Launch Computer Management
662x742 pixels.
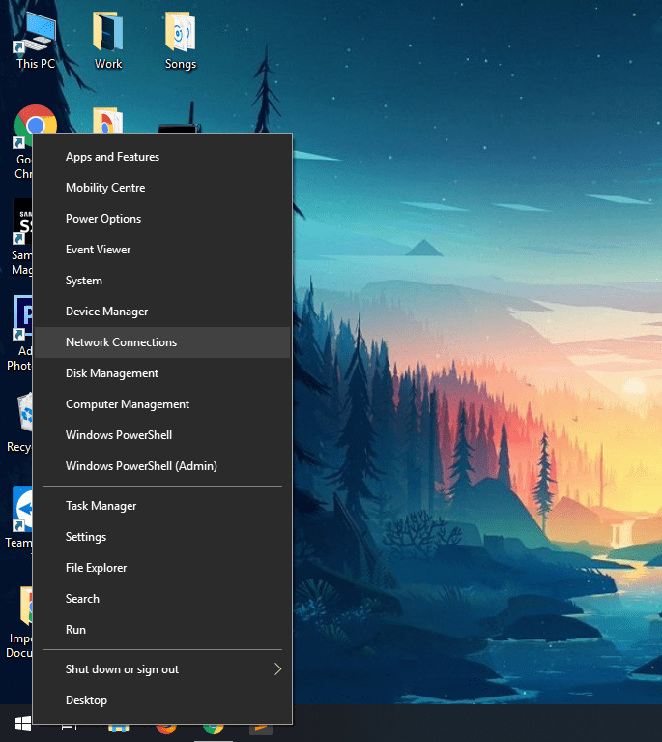coord(162,404)
